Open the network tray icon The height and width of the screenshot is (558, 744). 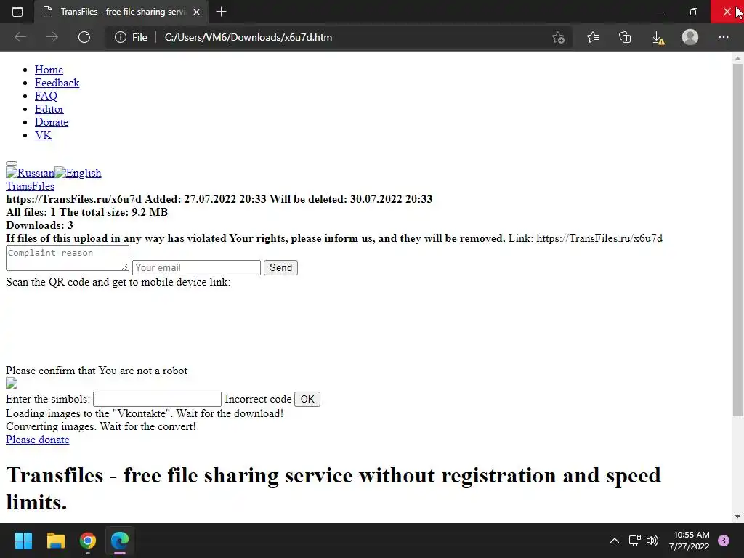coord(634,541)
